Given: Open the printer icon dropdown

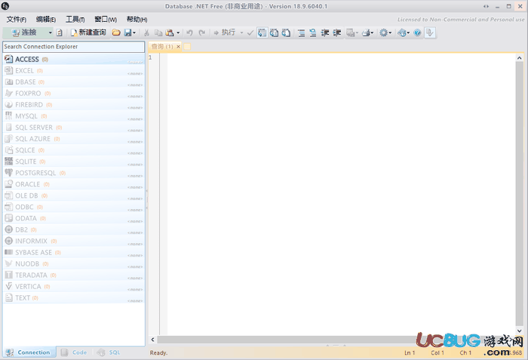Looking at the screenshot, I should tap(367, 32).
